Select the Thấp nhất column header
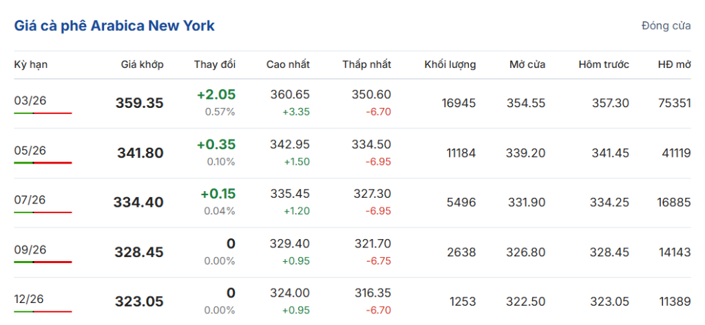Screen dimensions: 705x325 point(367,65)
